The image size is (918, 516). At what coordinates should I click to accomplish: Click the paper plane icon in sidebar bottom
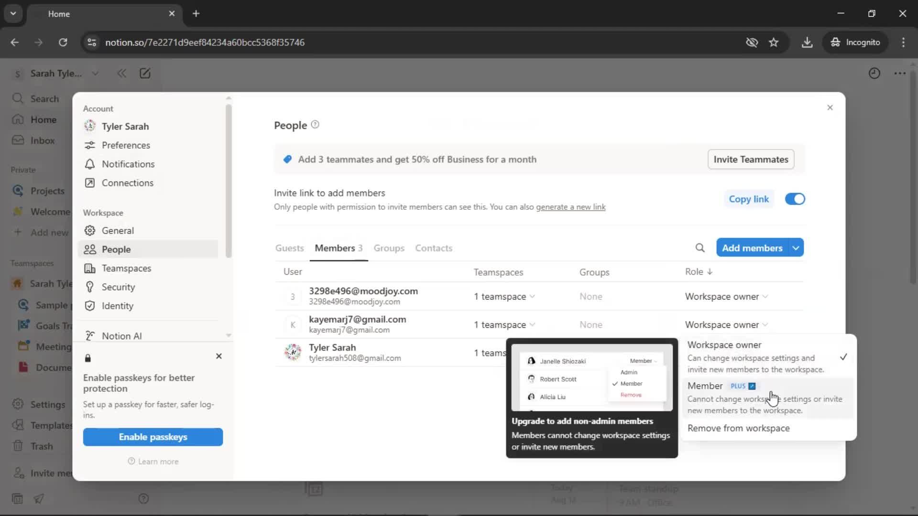[x=39, y=499]
